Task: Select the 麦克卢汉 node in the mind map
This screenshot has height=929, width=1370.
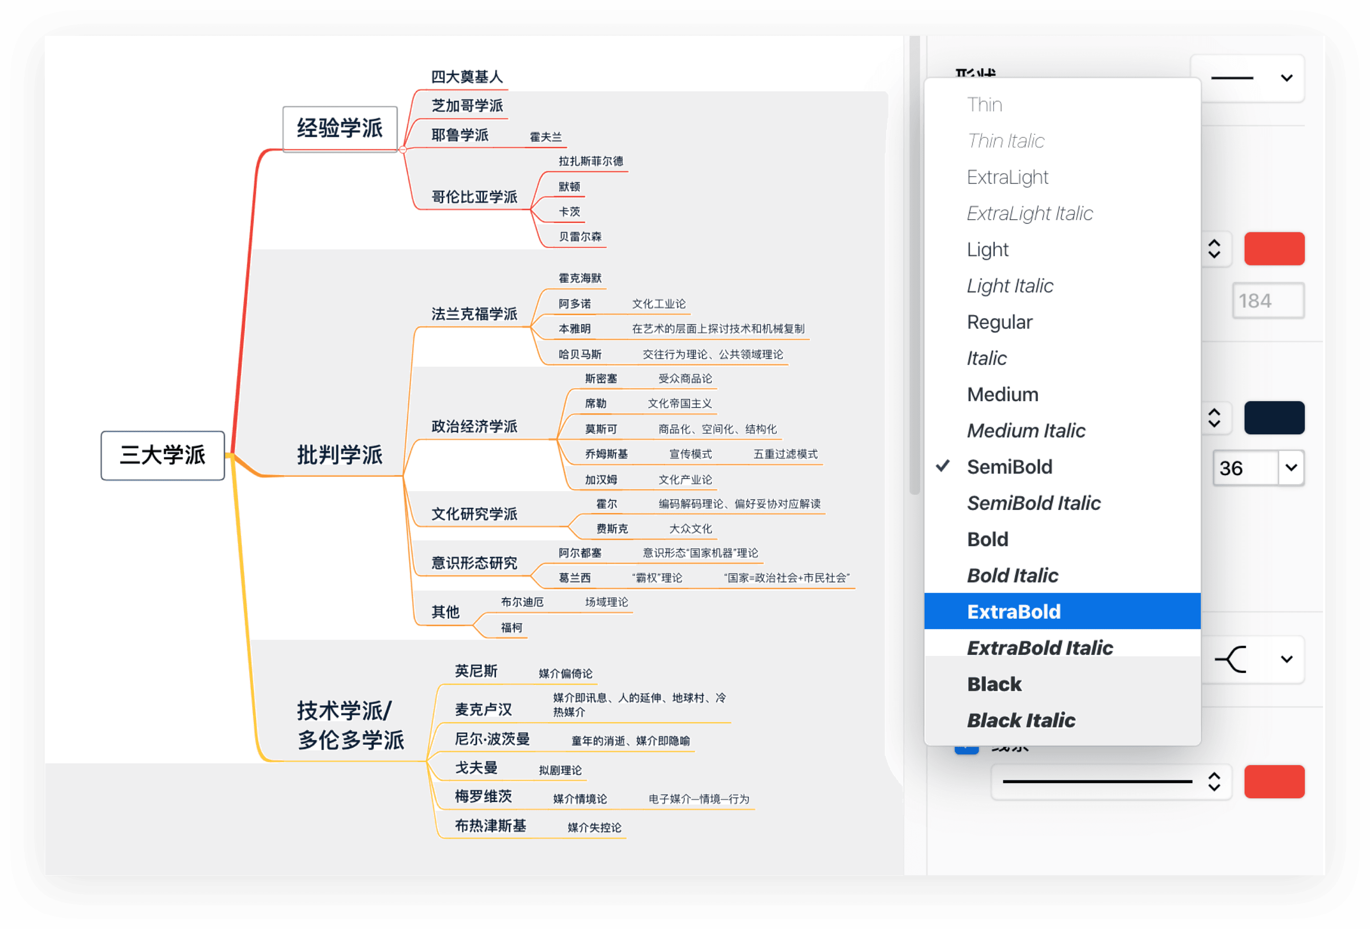Action: click(x=484, y=709)
